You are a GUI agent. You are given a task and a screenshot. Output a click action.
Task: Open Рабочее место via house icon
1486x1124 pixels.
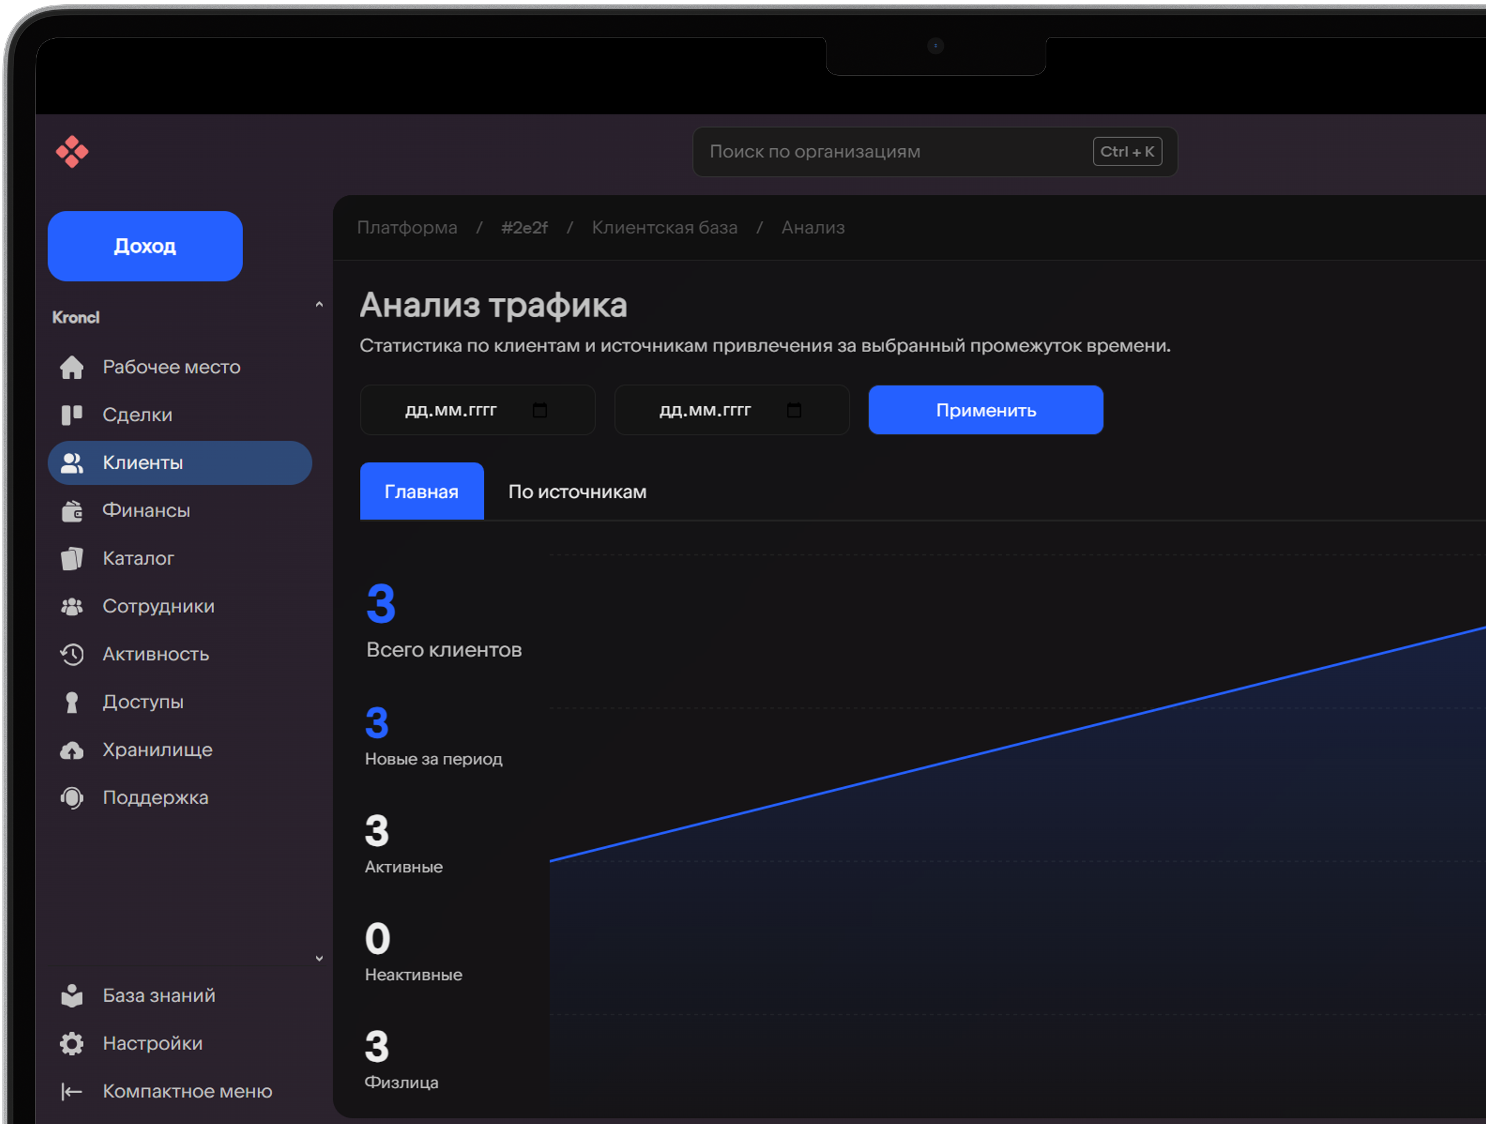[x=72, y=368]
